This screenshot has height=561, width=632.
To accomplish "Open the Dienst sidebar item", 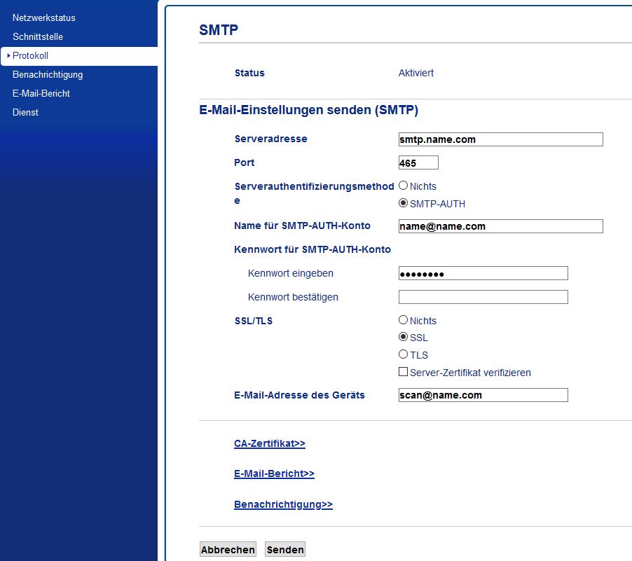I will pos(25,113).
